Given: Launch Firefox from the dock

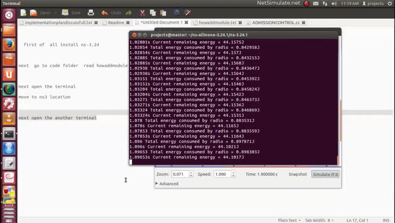Looking at the screenshot, I should click(x=9, y=45).
